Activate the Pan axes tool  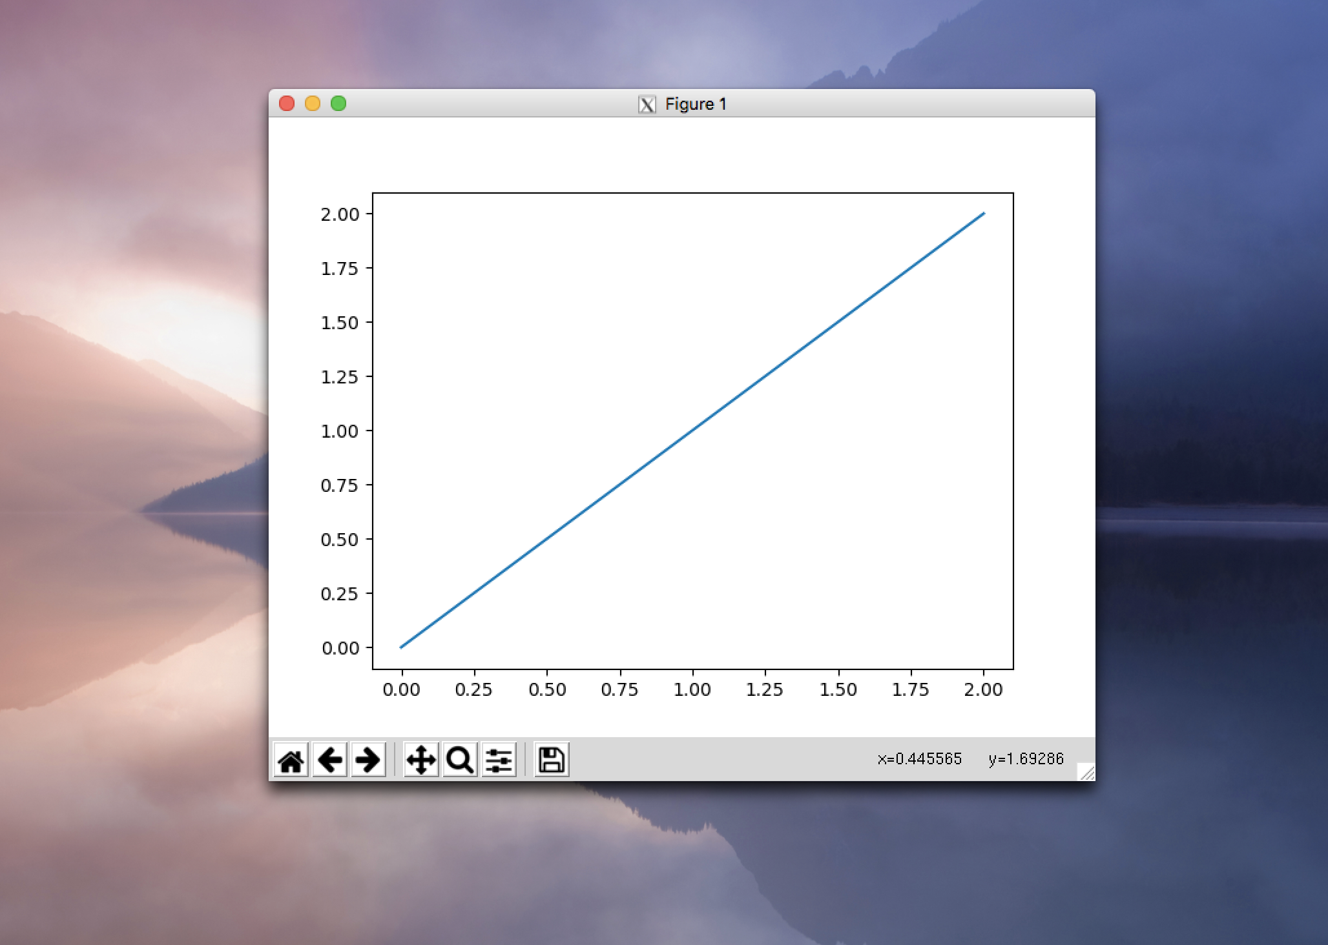421,760
